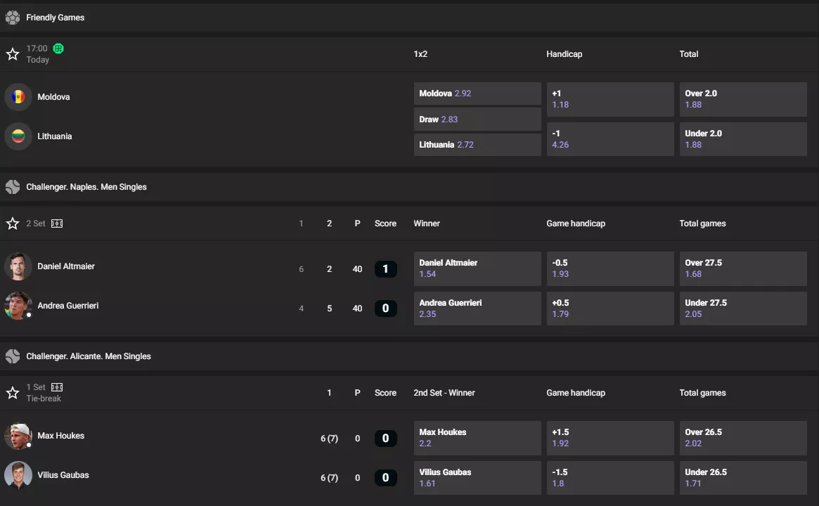Open the scoreboard icon next to 1 Set

(57, 387)
